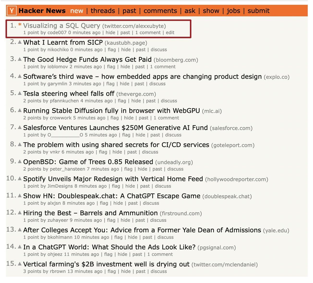Click 'edit' on the SQL Query post

[x=170, y=33]
